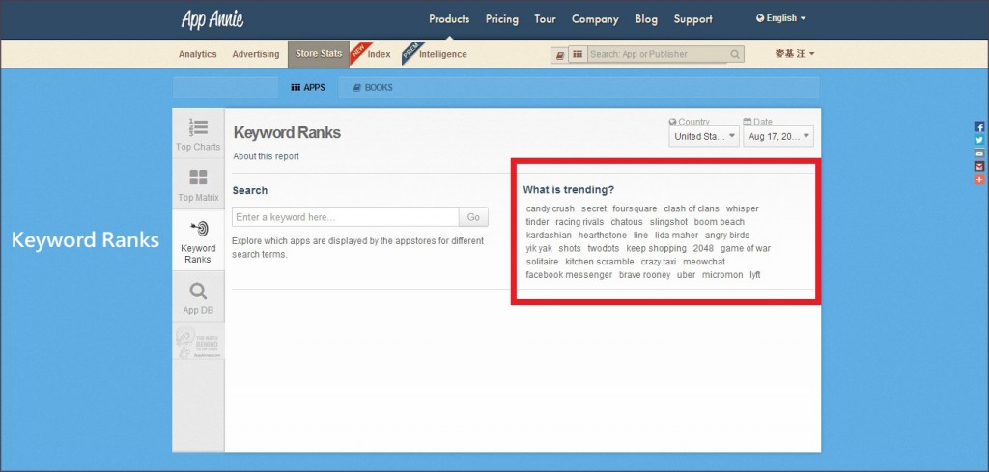Expand the Country dropdown

point(705,137)
